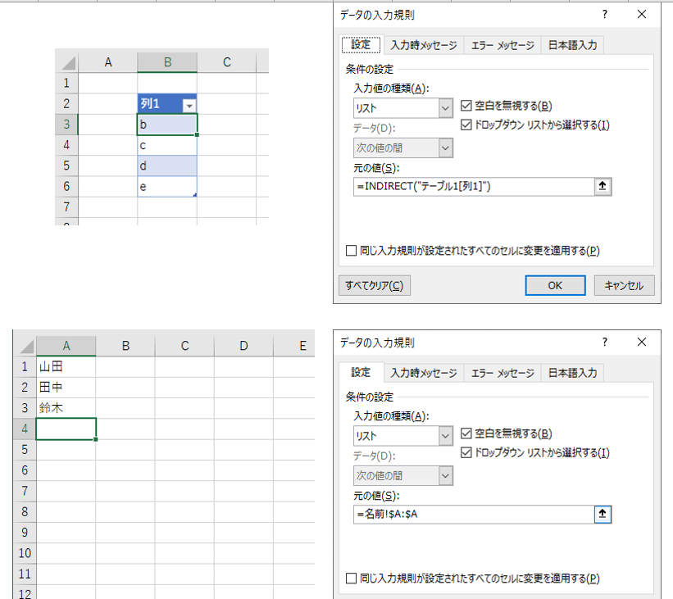Open 列1 table header filter dropdown

coord(189,105)
